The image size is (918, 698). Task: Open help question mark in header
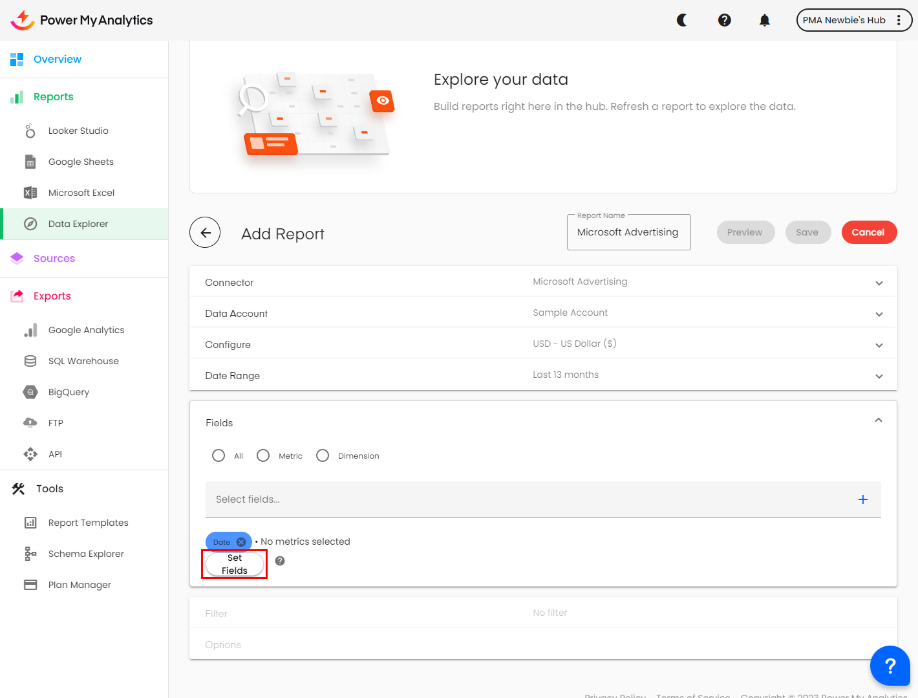pyautogui.click(x=725, y=20)
